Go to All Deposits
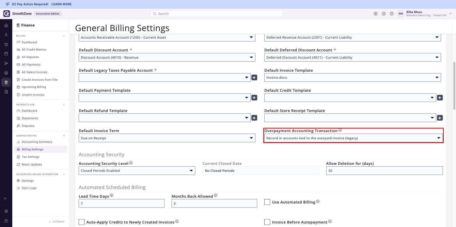 pos(30,57)
